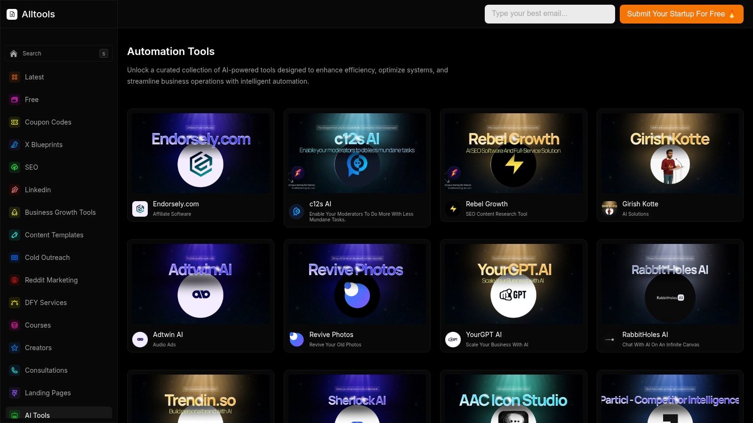Select Coupon Codes in sidebar
The image size is (753, 423).
59,122
